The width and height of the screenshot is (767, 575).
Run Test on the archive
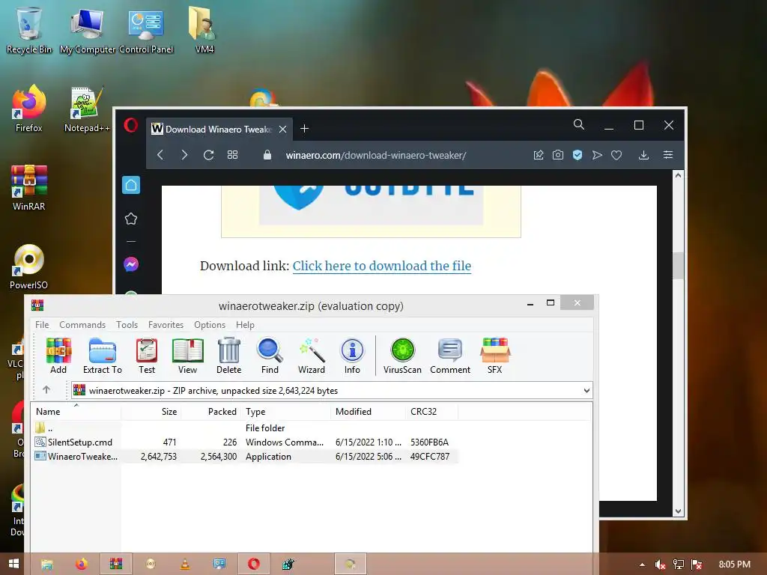coord(147,356)
